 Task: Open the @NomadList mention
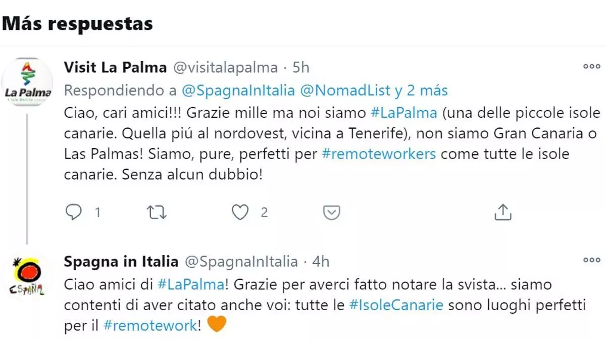point(345,90)
